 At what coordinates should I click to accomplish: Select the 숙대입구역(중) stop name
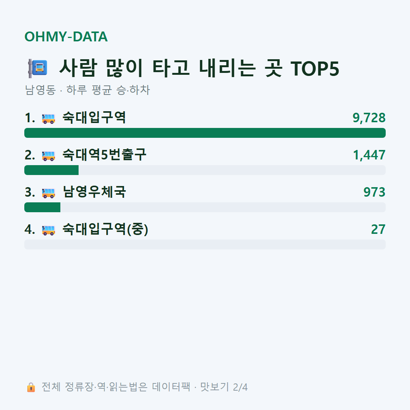[x=106, y=229]
